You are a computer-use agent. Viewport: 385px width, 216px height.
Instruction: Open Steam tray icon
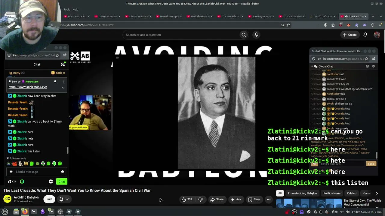pos(309,212)
